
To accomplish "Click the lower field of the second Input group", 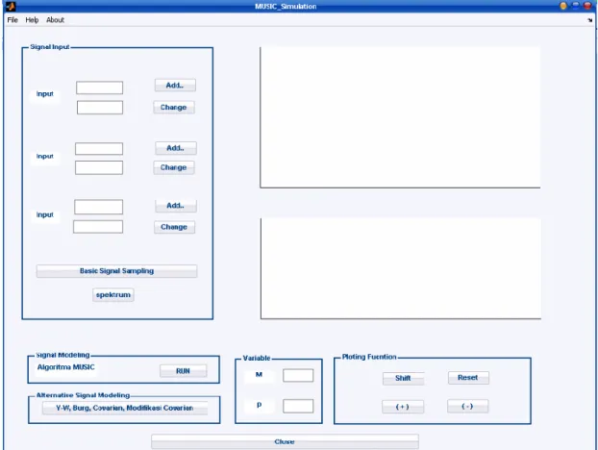I will pos(99,167).
